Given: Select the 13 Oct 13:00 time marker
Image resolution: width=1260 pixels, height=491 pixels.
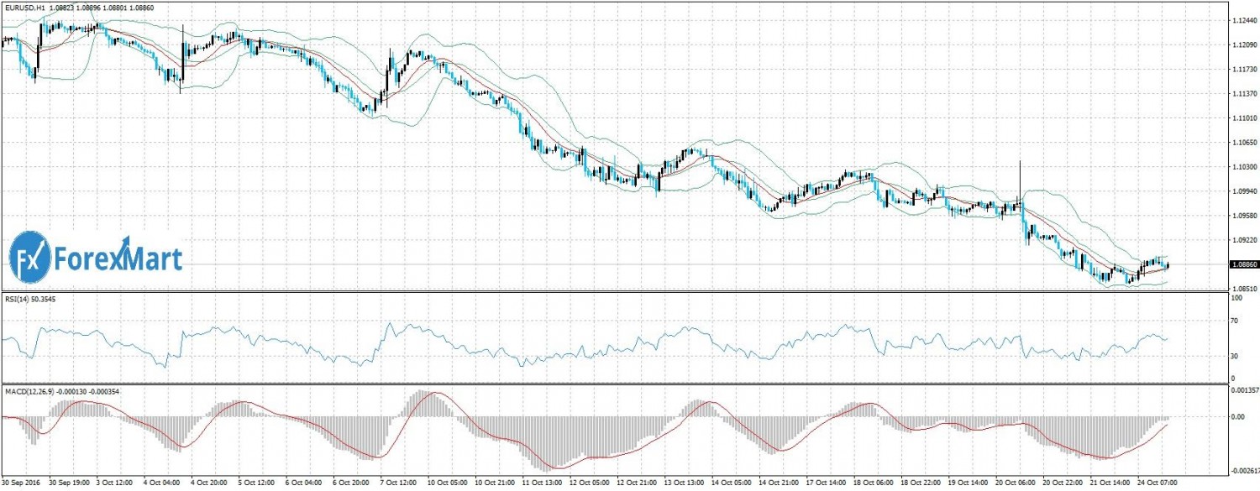Looking at the screenshot, I should point(685,483).
